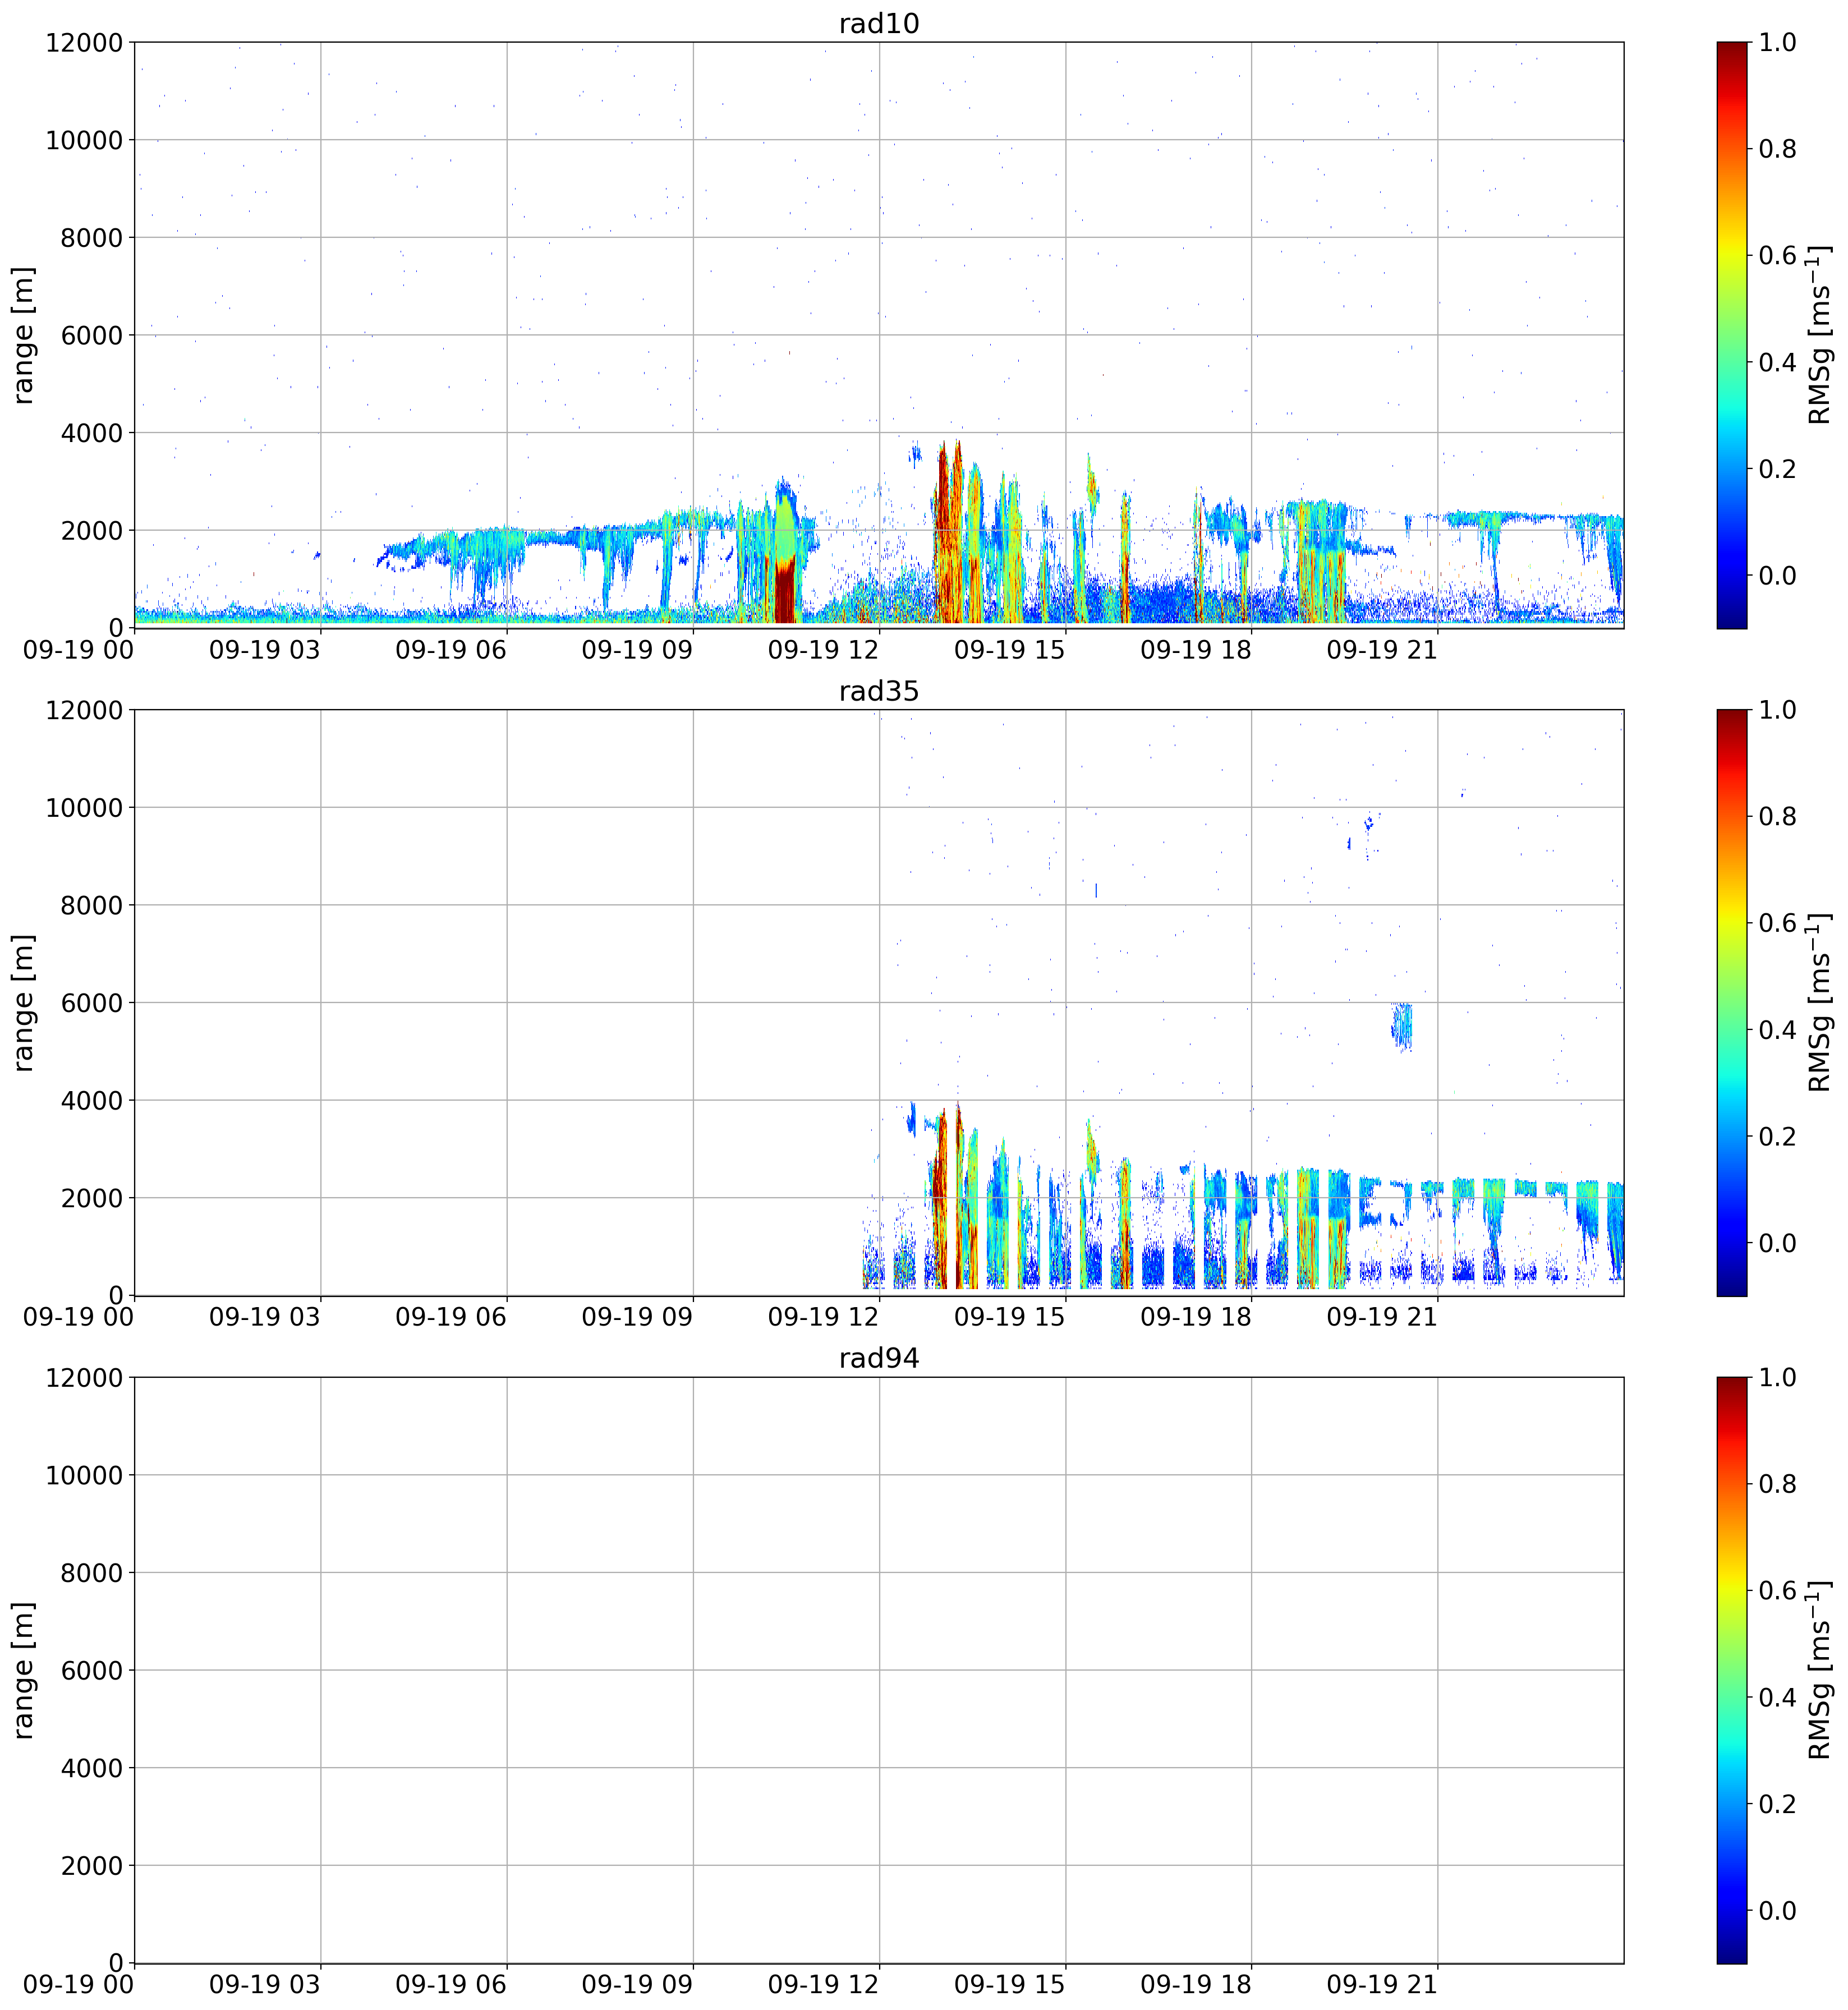Click the 1.0 label on rad10 colorbar
Viewport: 1848px width, 2010px height.
(x=1778, y=42)
